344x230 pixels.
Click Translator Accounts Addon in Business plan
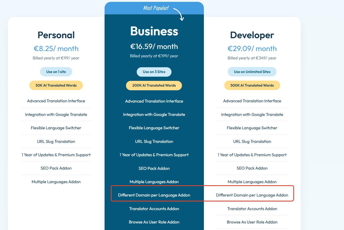[x=154, y=209]
